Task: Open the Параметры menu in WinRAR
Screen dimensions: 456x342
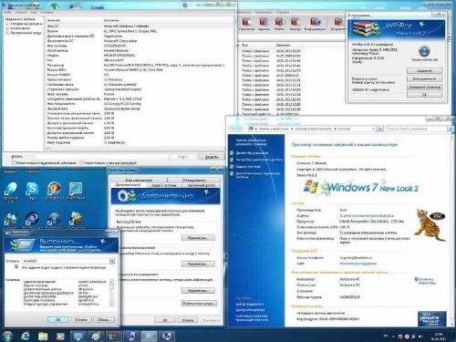Action: click(x=264, y=13)
